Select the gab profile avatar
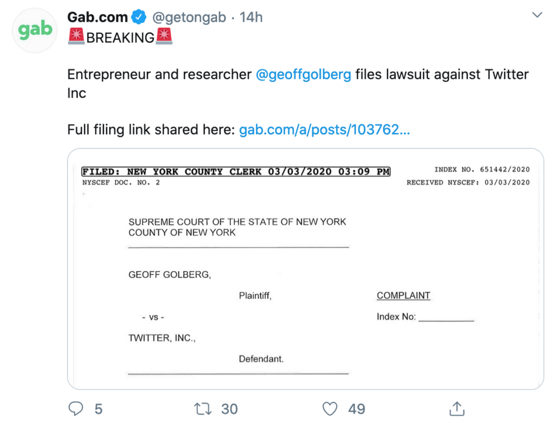The image size is (557, 427). pyautogui.click(x=34, y=30)
